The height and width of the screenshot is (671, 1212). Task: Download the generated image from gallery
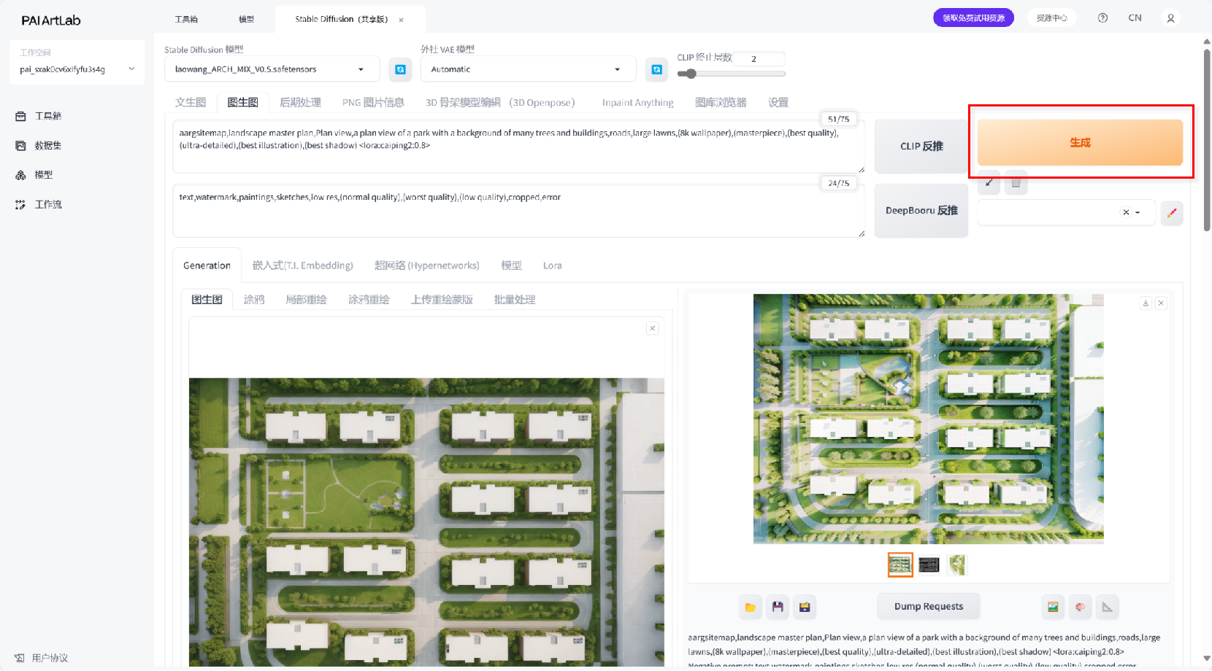1146,303
